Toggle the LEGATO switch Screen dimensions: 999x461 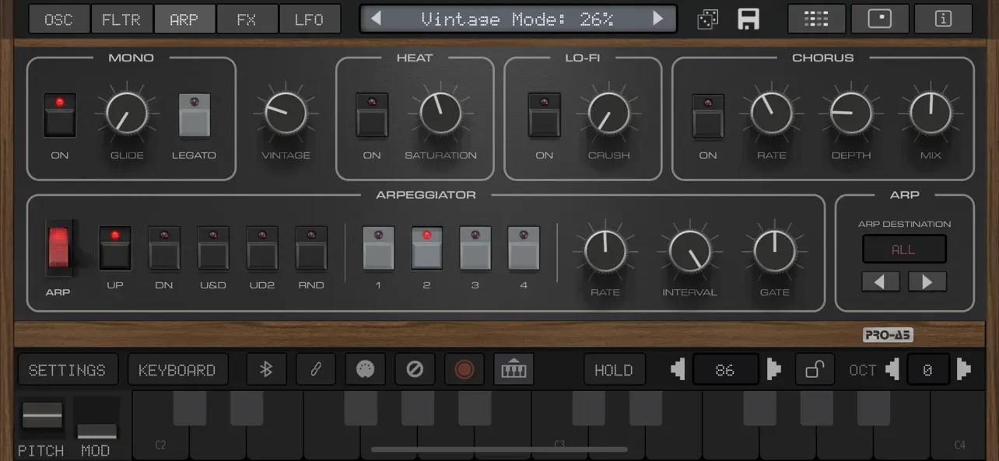[195, 115]
